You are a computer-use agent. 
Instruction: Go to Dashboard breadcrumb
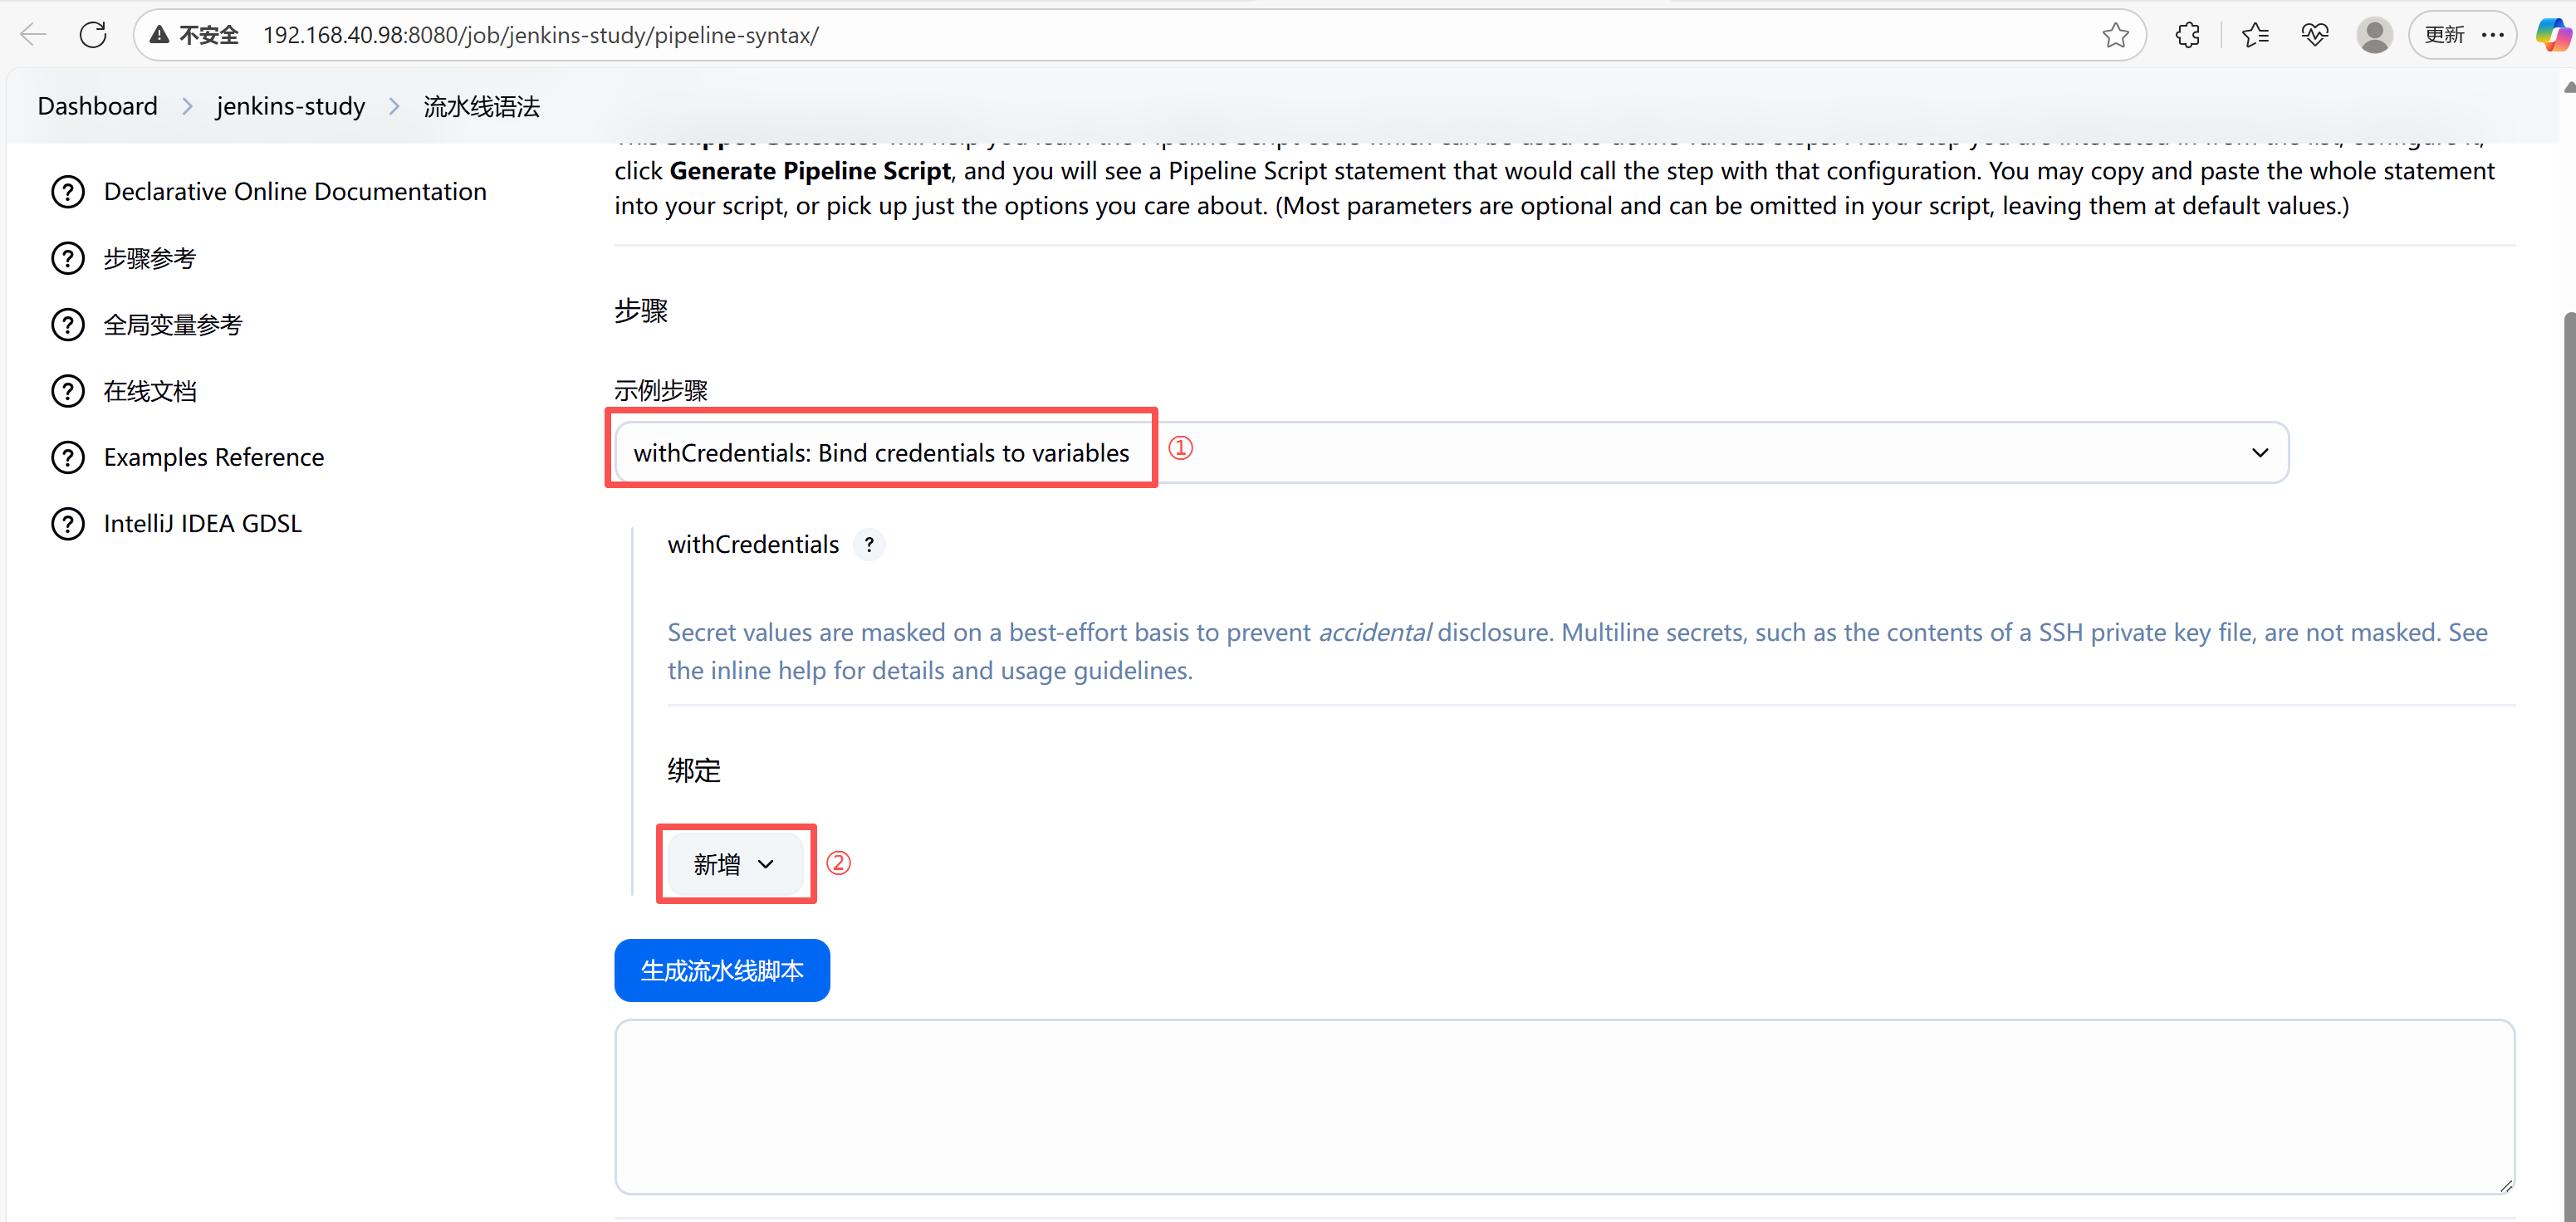coord(97,107)
